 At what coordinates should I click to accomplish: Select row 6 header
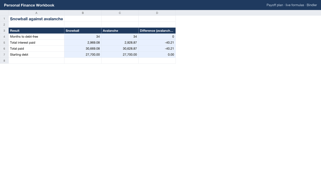[4, 49]
